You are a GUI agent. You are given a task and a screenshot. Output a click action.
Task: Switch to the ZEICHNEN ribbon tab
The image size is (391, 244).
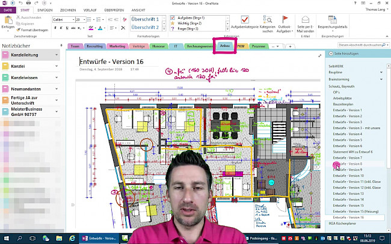(x=67, y=10)
